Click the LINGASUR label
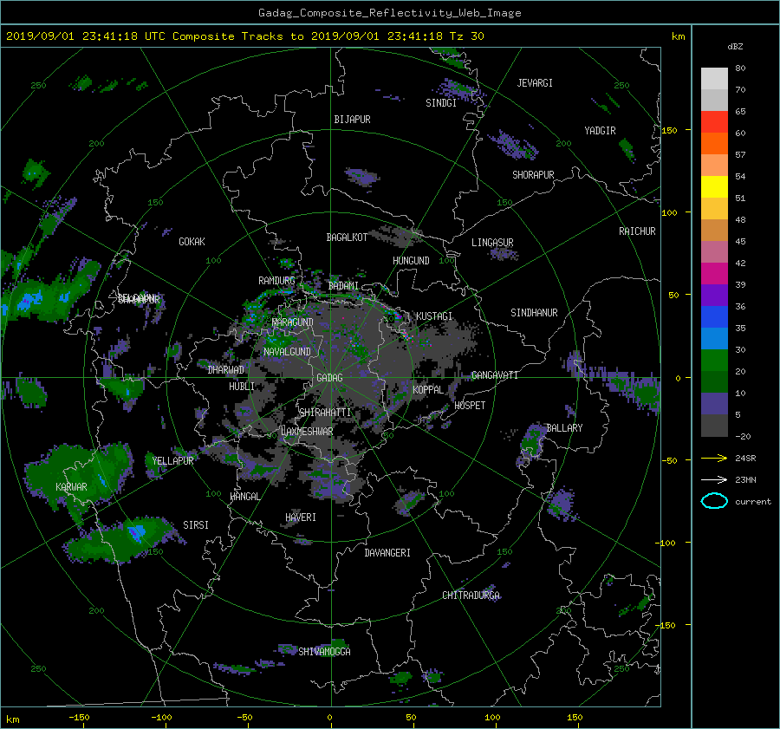 492,243
